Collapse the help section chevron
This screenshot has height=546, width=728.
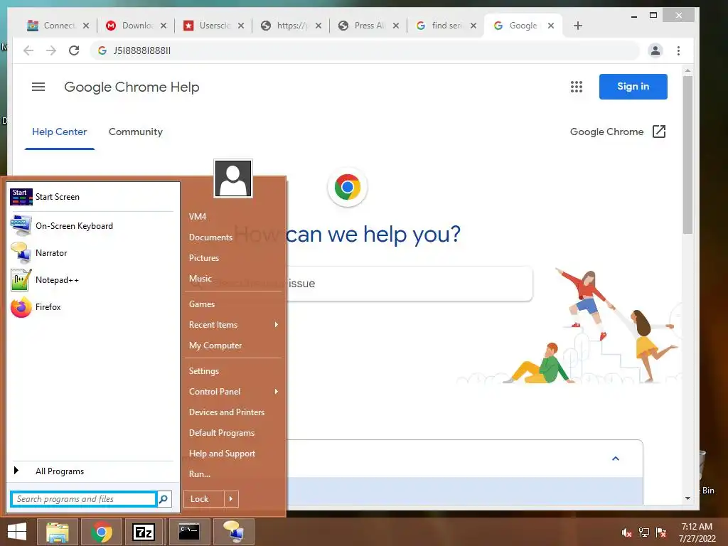(616, 459)
